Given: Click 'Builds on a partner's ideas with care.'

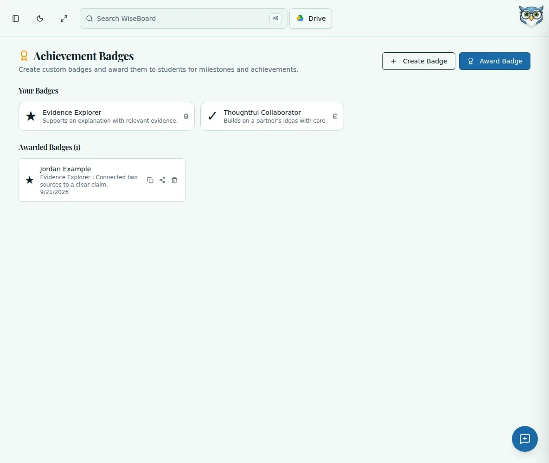Looking at the screenshot, I should click(275, 121).
